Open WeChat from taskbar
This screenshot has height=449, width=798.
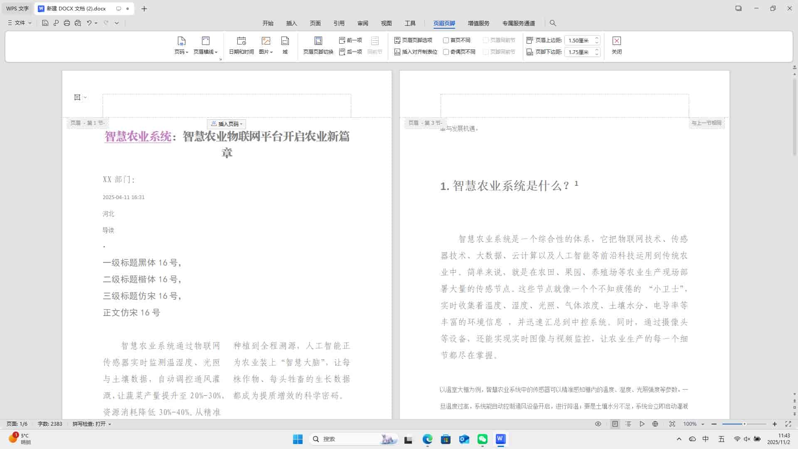point(483,439)
